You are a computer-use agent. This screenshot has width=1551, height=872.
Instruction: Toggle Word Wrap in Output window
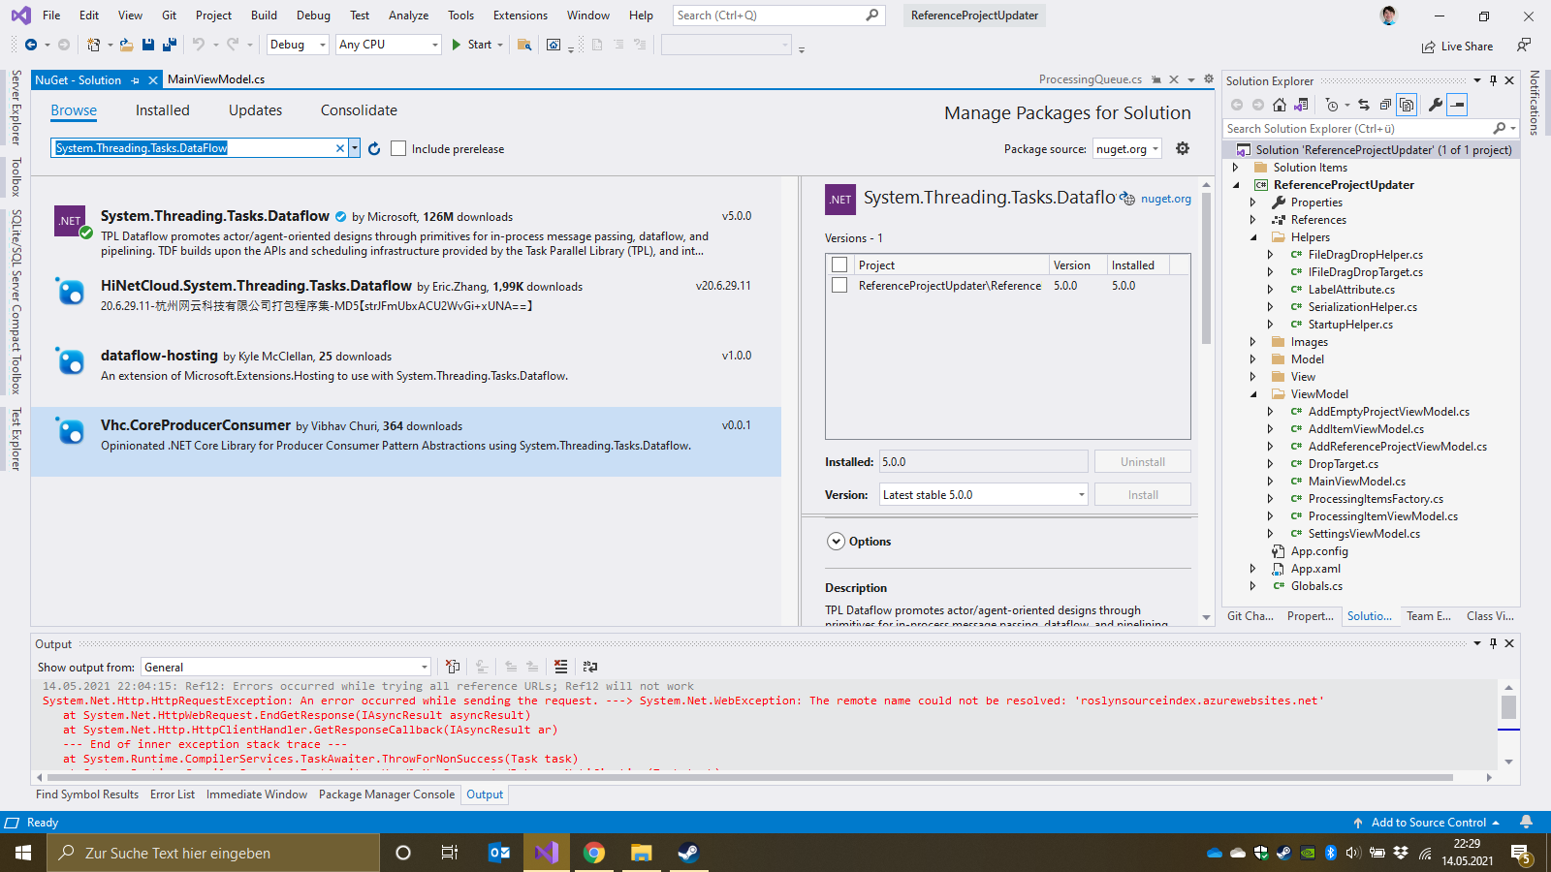(590, 667)
